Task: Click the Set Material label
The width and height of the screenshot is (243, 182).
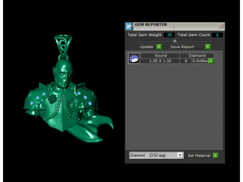Action: tap(199, 155)
